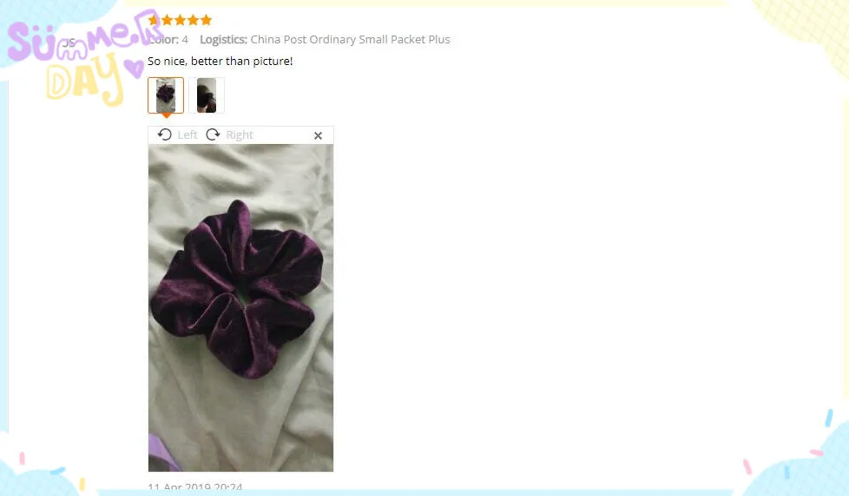Image resolution: width=849 pixels, height=496 pixels.
Task: Click the "Color: 4" label
Action: (168, 40)
